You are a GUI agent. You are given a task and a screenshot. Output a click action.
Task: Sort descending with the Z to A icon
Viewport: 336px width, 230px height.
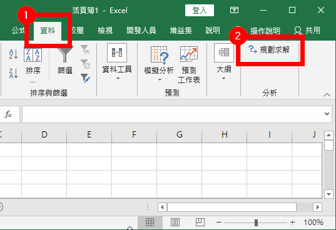13,73
